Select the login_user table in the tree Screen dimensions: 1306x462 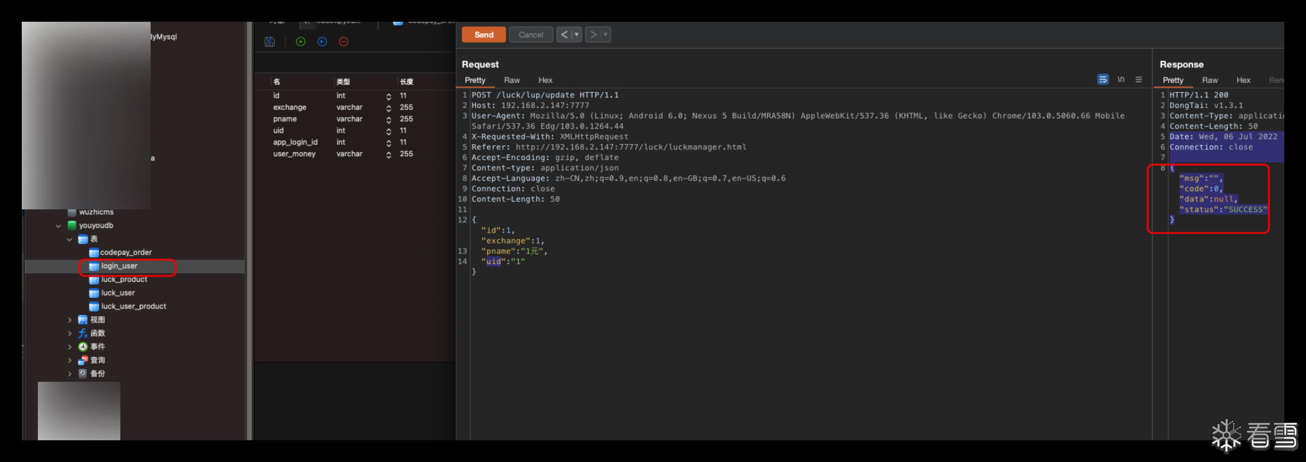pyautogui.click(x=135, y=266)
